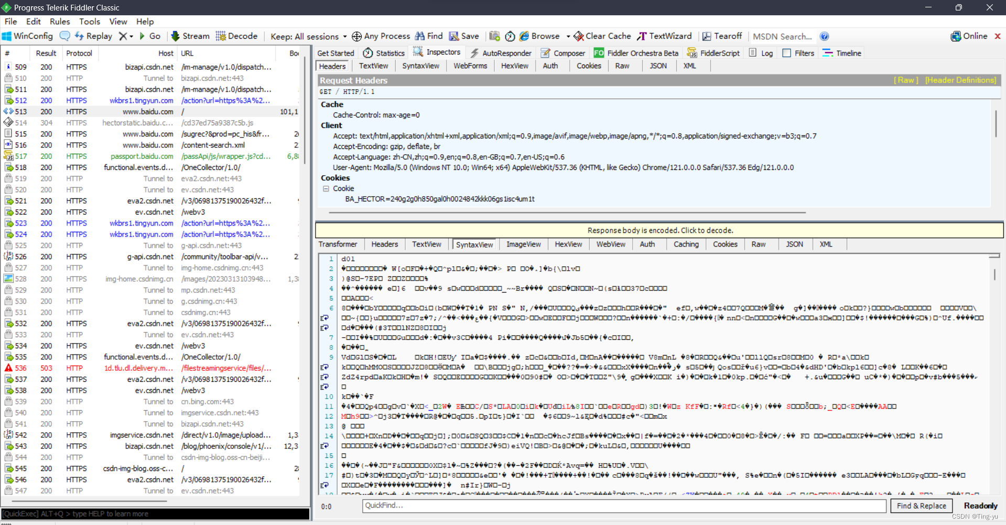Open Keep All sessions dropdown
The image size is (1006, 525).
coord(308,36)
